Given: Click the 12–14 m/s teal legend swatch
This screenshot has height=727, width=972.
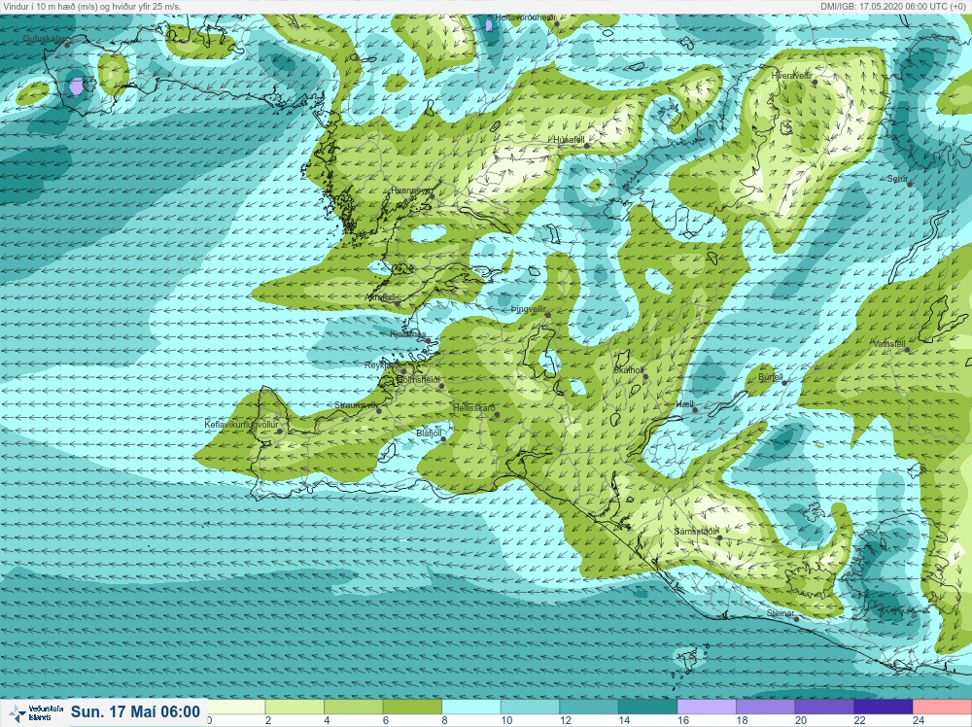Looking at the screenshot, I should point(589,707).
